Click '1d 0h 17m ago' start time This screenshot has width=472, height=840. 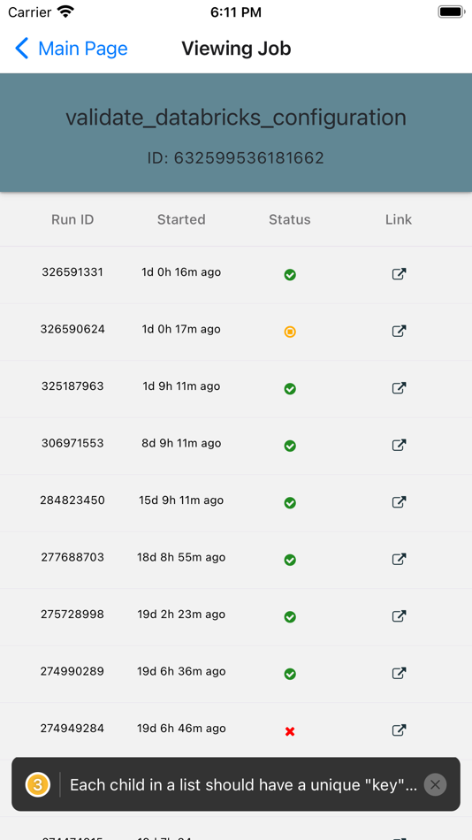click(181, 329)
